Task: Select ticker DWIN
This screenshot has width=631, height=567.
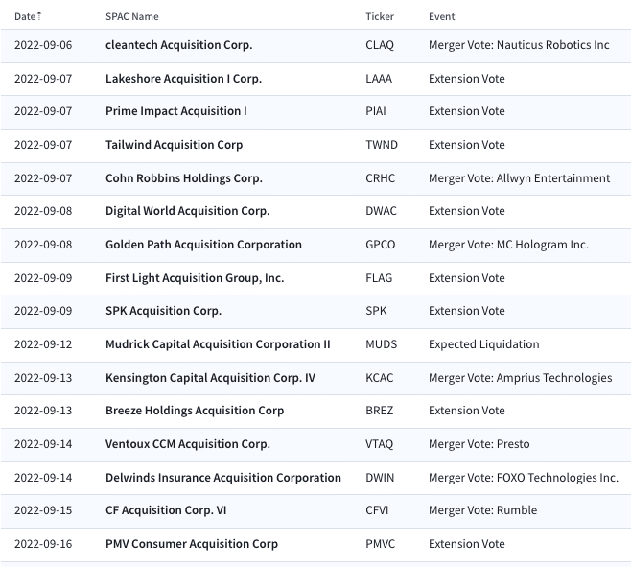Action: coord(380,478)
